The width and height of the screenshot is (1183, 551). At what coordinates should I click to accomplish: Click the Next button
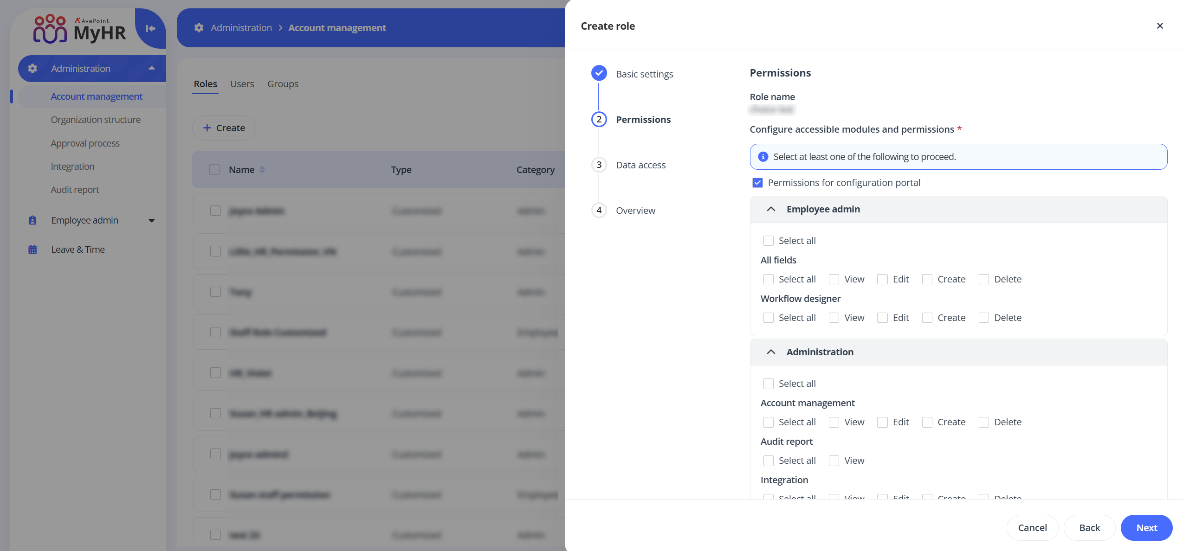point(1147,528)
